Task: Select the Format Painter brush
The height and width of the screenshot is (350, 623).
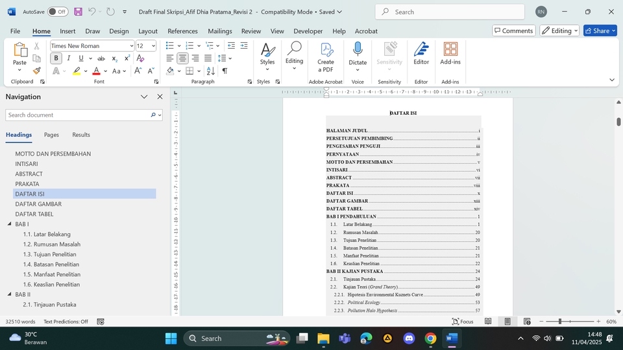Action: (x=36, y=71)
